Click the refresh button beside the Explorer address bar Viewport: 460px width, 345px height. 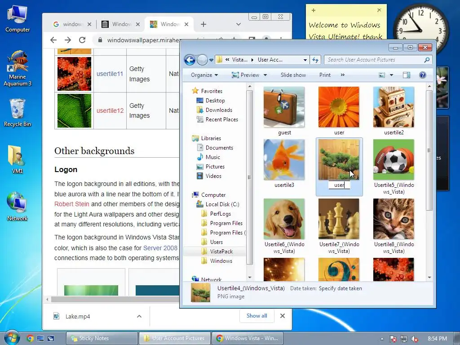coord(315,60)
